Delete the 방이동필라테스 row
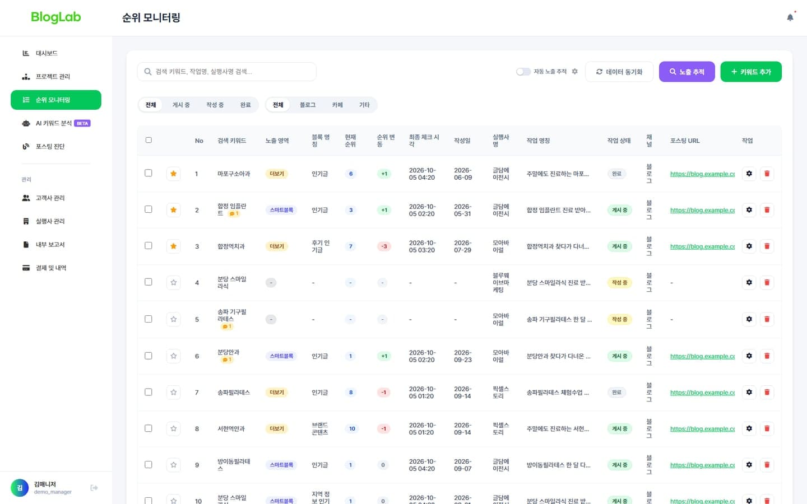This screenshot has height=504, width=807. (767, 465)
